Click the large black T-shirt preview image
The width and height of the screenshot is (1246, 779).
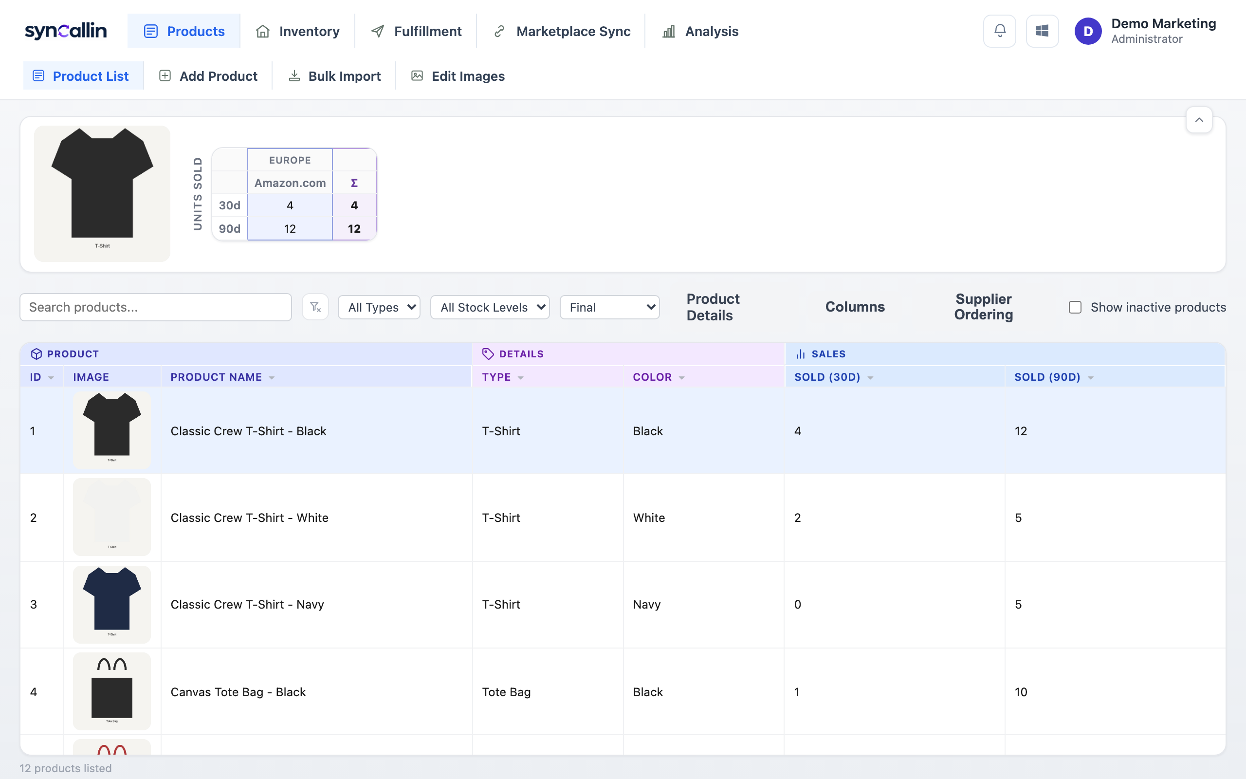(102, 194)
